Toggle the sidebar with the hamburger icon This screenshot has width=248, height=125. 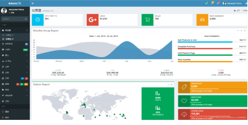coord(33,3)
